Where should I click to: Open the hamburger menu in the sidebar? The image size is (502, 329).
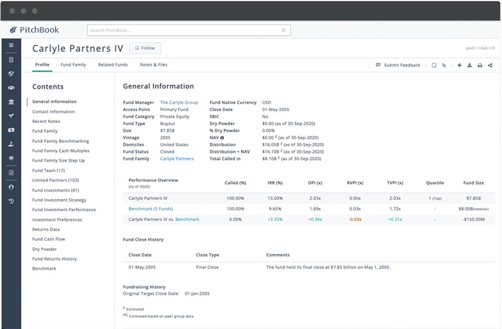point(11,45)
